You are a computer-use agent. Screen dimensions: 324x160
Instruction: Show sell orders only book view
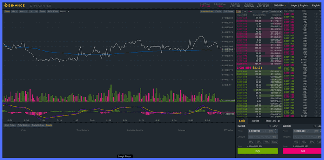[x=250, y=12]
